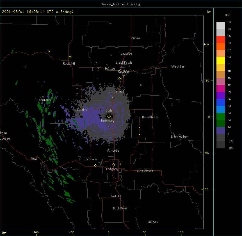Click the white asterisk above Limestone
Image resolution: width=242 pixels, height=236 pixels.
(43, 97)
